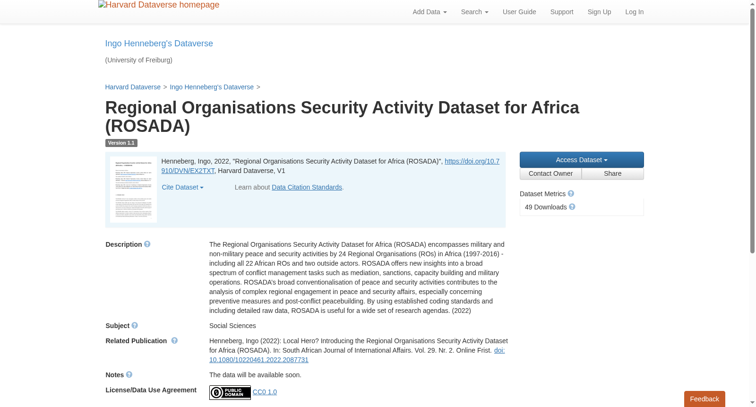Click the Description help tooltip icon
This screenshot has height=407, width=756.
[147, 244]
